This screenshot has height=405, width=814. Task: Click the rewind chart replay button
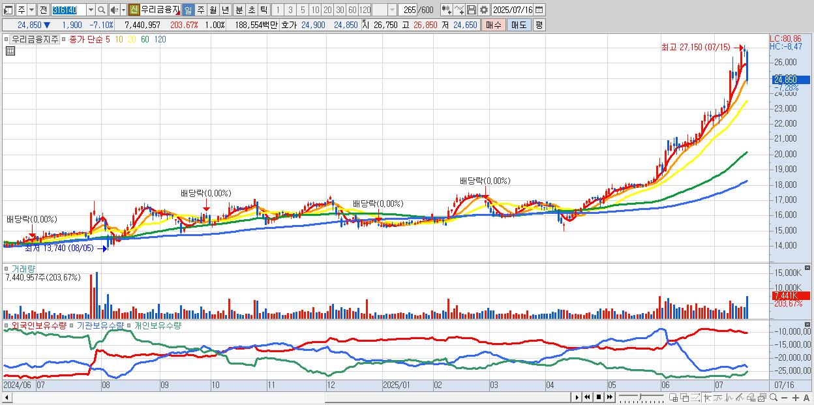(587, 397)
